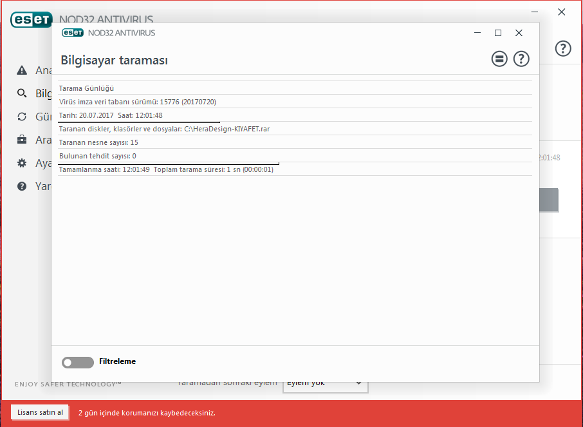Viewport: 583px width, 427px height.
Task: Select the Tamamlanma saati log row
Action: coord(295,169)
